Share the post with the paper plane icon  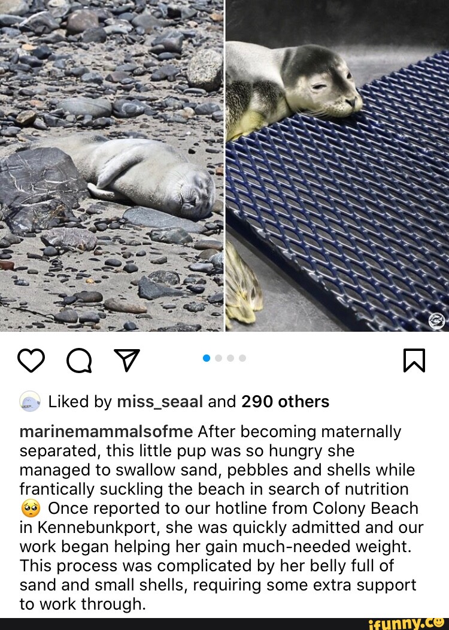click(x=127, y=359)
